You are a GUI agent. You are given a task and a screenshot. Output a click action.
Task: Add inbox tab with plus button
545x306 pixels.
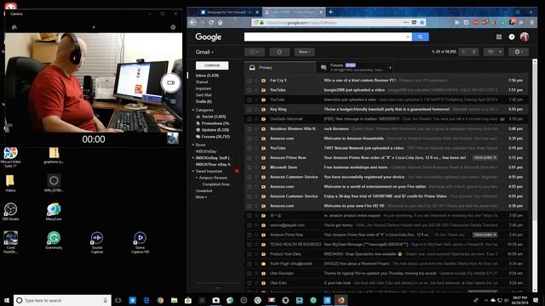click(x=390, y=68)
